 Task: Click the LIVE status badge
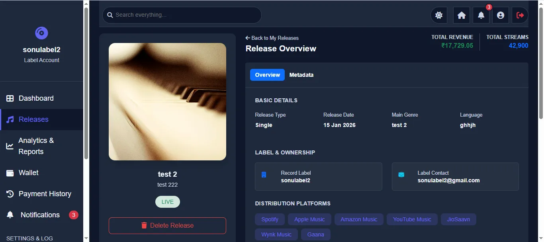(168, 202)
